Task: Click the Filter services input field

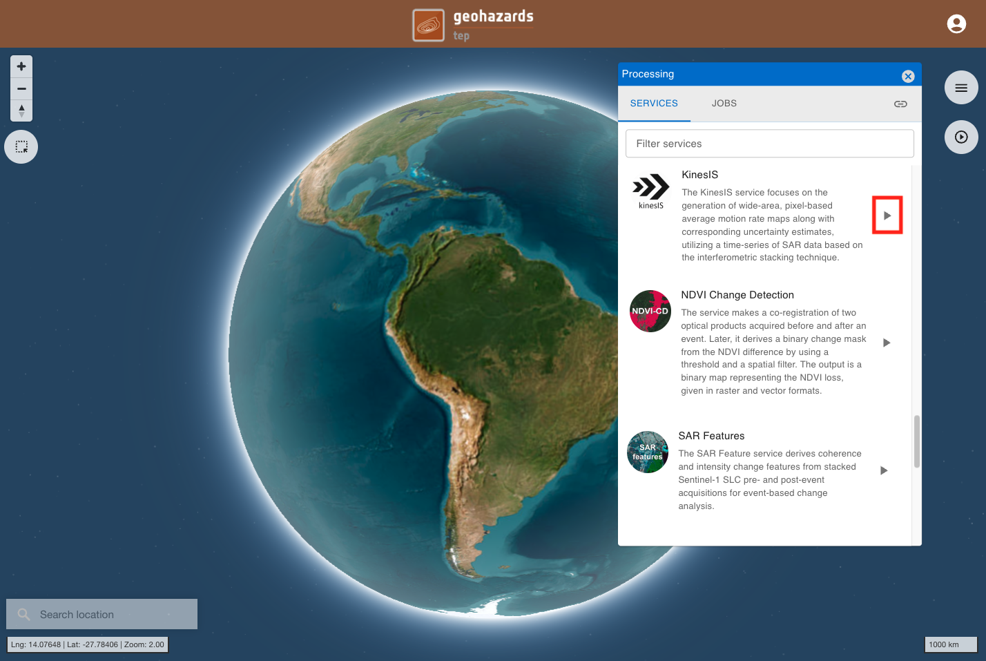Action: coord(769,144)
